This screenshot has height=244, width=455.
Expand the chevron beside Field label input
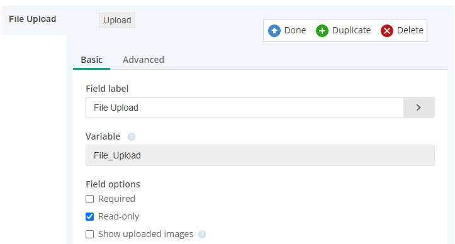(x=418, y=108)
